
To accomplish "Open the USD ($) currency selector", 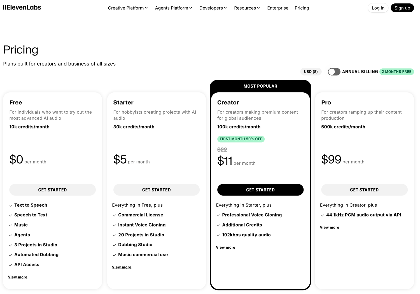I will [311, 72].
